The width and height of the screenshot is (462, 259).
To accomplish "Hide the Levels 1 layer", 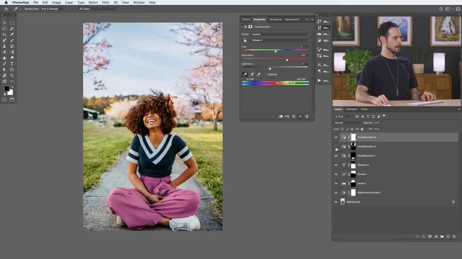I will click(336, 183).
